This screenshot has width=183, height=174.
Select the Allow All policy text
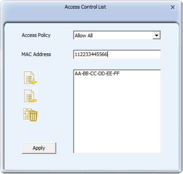tap(84, 36)
